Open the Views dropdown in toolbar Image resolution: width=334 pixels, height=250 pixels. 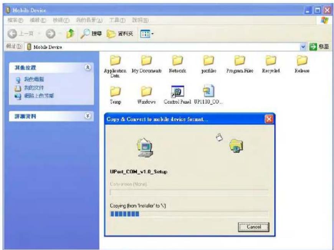coord(147,34)
